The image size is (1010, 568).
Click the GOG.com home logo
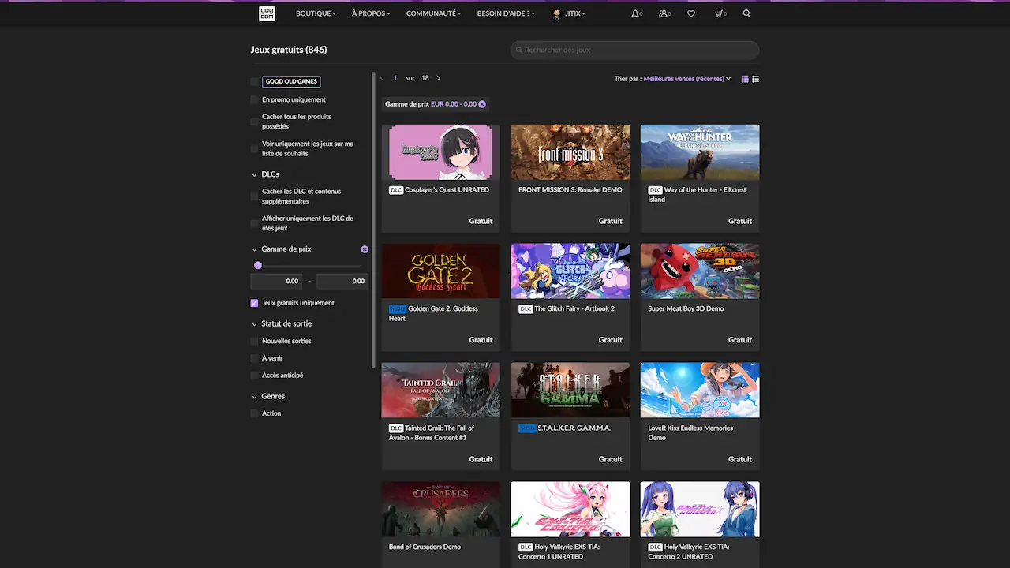(x=267, y=13)
